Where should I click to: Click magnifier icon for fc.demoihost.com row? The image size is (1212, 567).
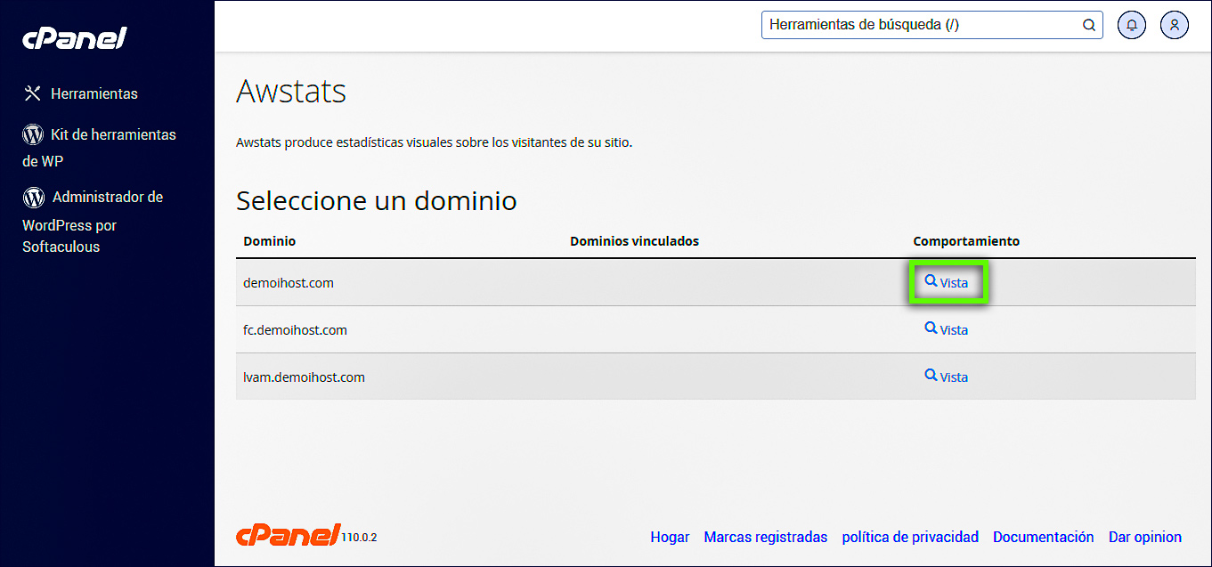click(x=931, y=328)
